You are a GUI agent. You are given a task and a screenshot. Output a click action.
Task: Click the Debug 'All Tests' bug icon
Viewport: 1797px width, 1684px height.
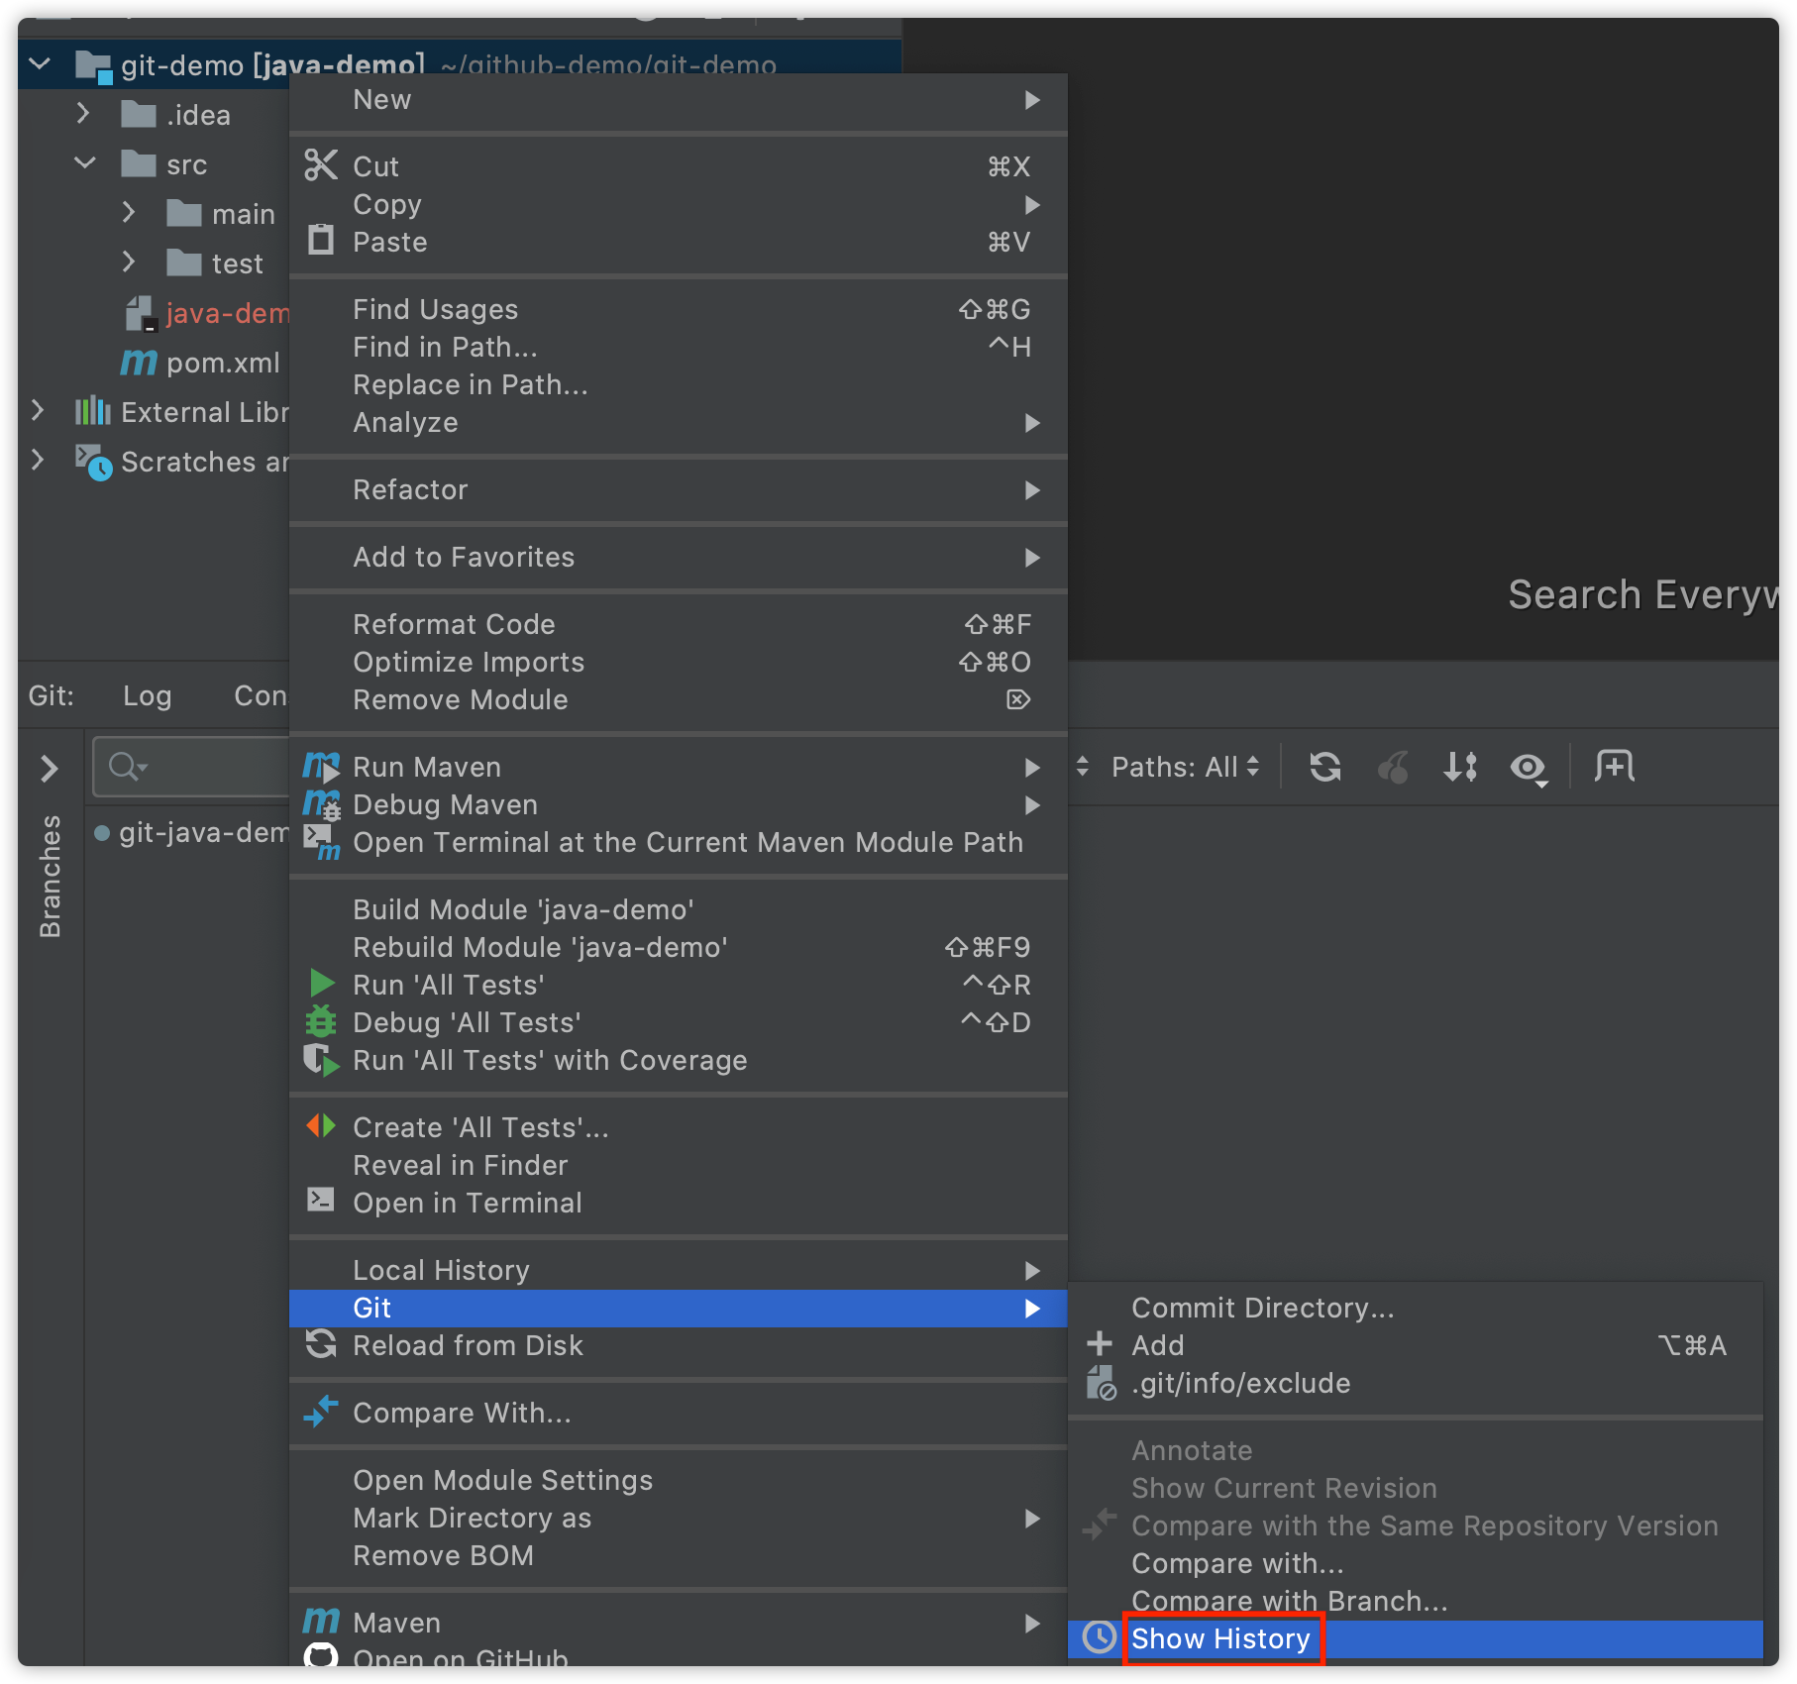coord(321,1021)
